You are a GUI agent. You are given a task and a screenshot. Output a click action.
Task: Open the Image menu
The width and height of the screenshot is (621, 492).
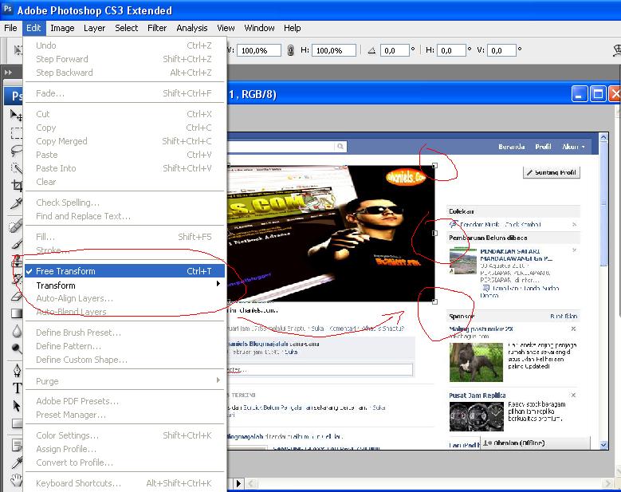point(62,28)
